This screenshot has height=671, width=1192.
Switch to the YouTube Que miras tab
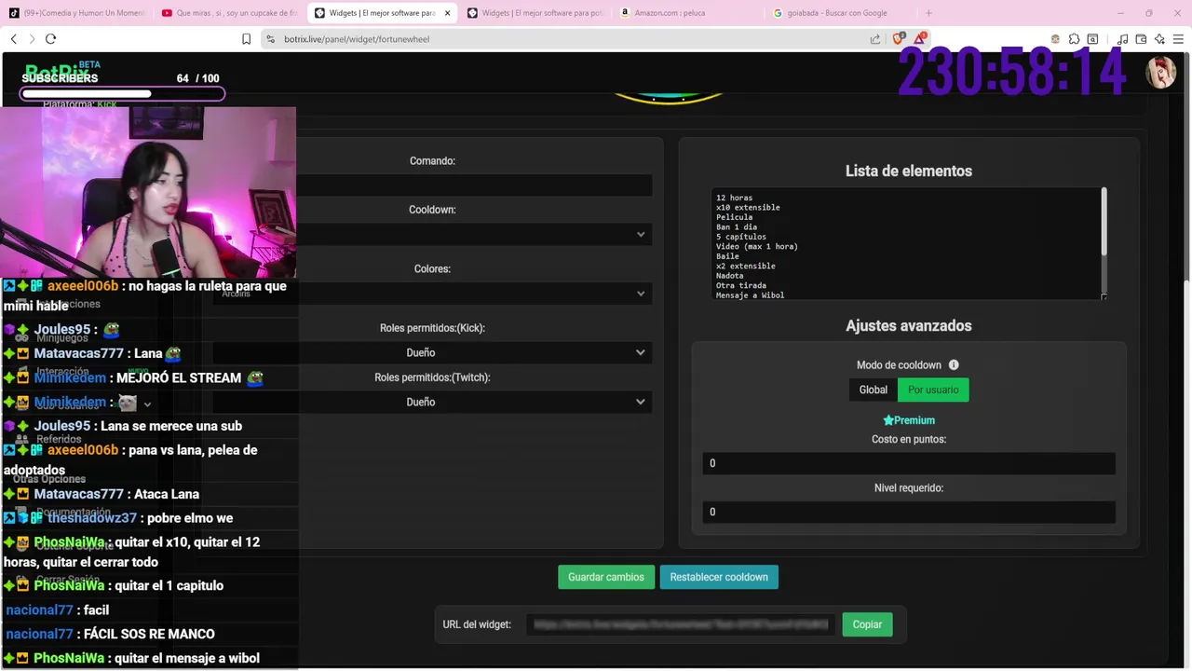point(229,13)
